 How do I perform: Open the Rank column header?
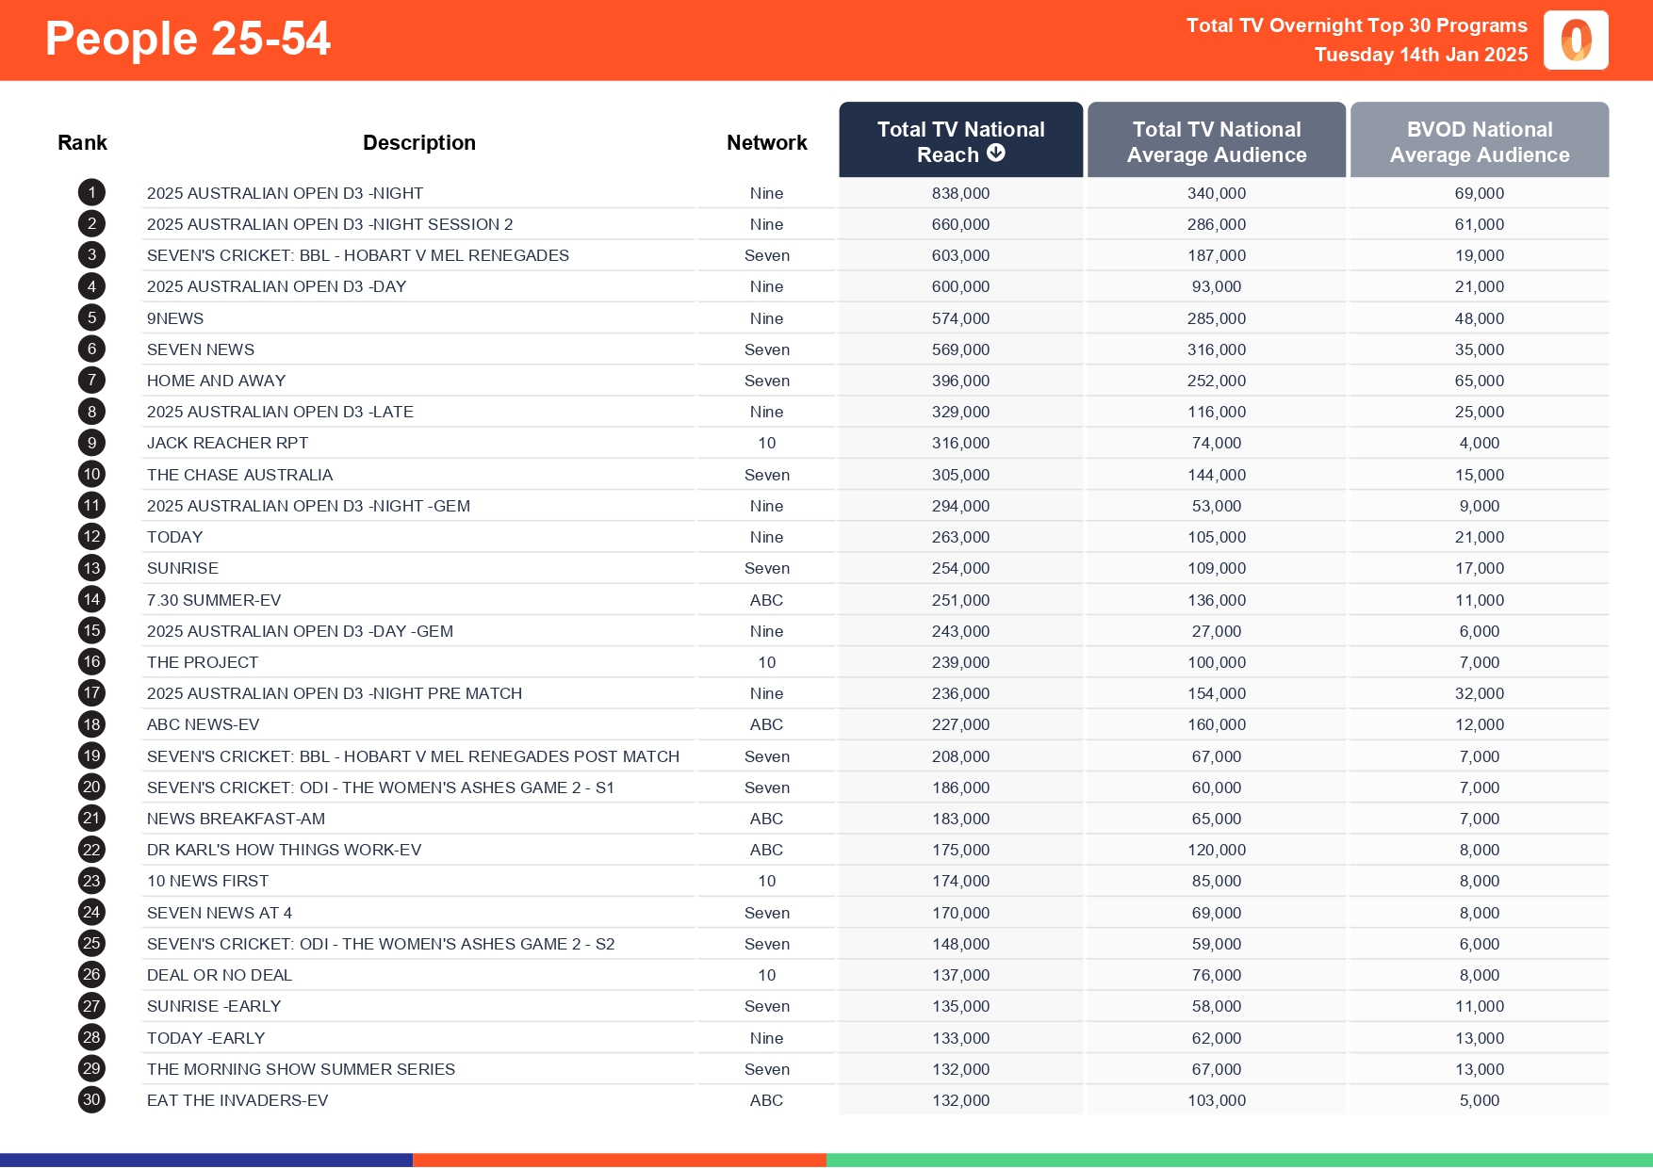click(x=83, y=141)
